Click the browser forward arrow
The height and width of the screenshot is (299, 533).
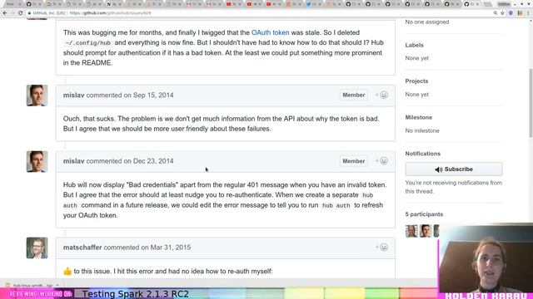(12, 13)
